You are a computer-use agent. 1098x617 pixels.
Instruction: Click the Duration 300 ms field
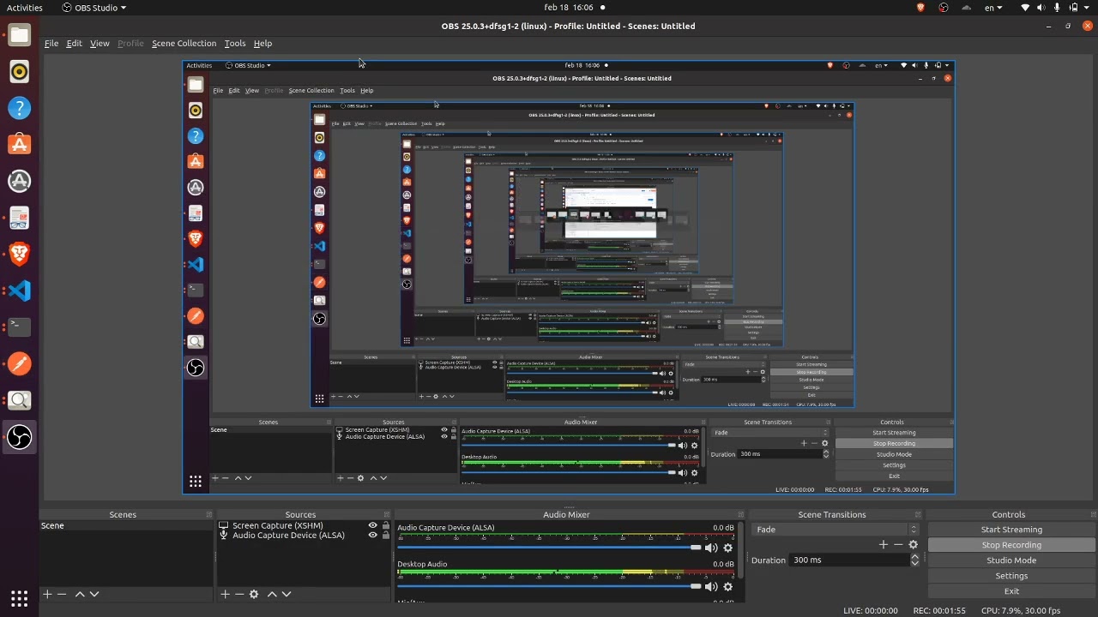pos(849,560)
